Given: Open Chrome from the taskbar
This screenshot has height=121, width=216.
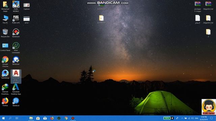Looking at the screenshot, I should coord(66,118).
